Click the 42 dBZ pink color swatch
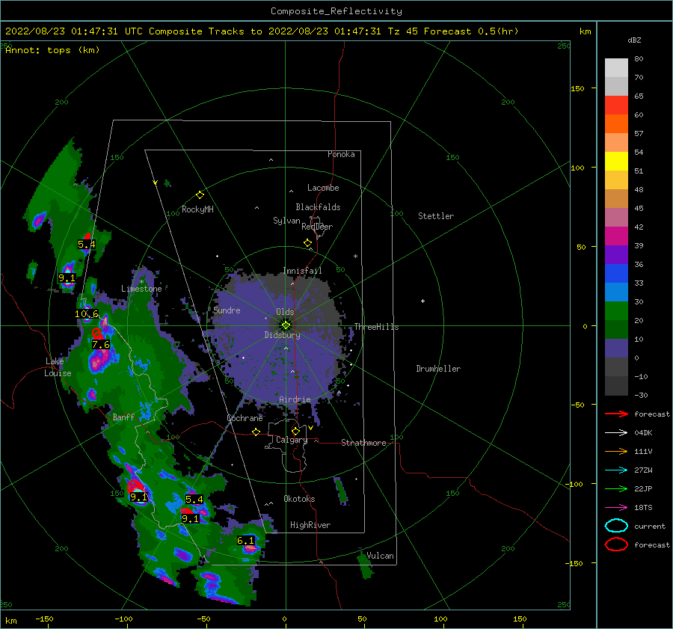The width and height of the screenshot is (673, 629). click(616, 217)
